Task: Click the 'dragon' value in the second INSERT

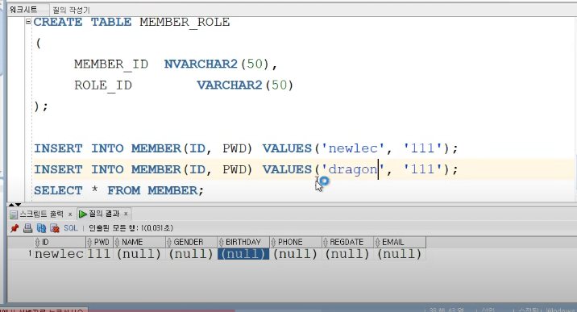Action: click(352, 169)
